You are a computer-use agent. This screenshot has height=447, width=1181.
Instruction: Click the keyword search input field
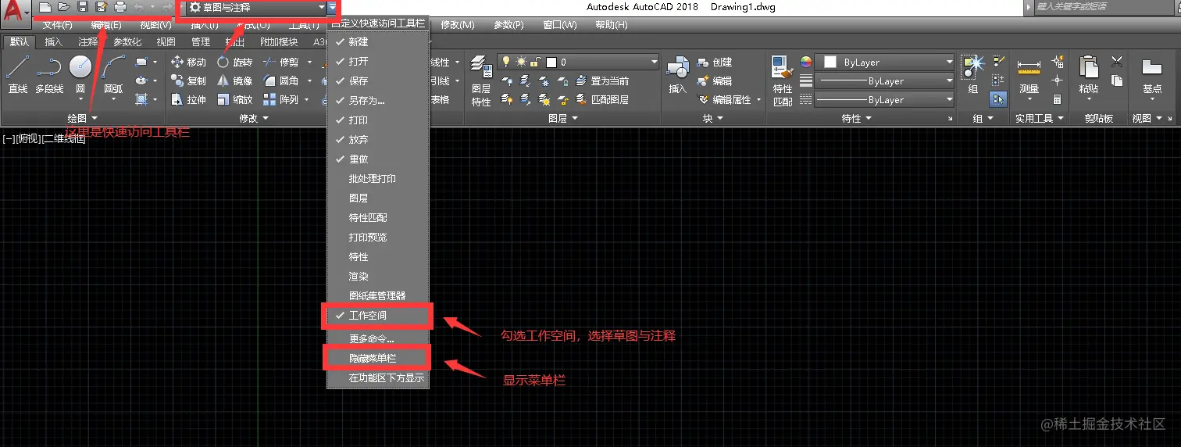[1105, 6]
